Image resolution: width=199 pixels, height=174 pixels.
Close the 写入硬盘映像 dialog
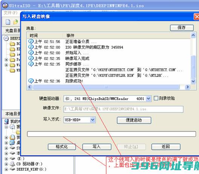pos(196,17)
